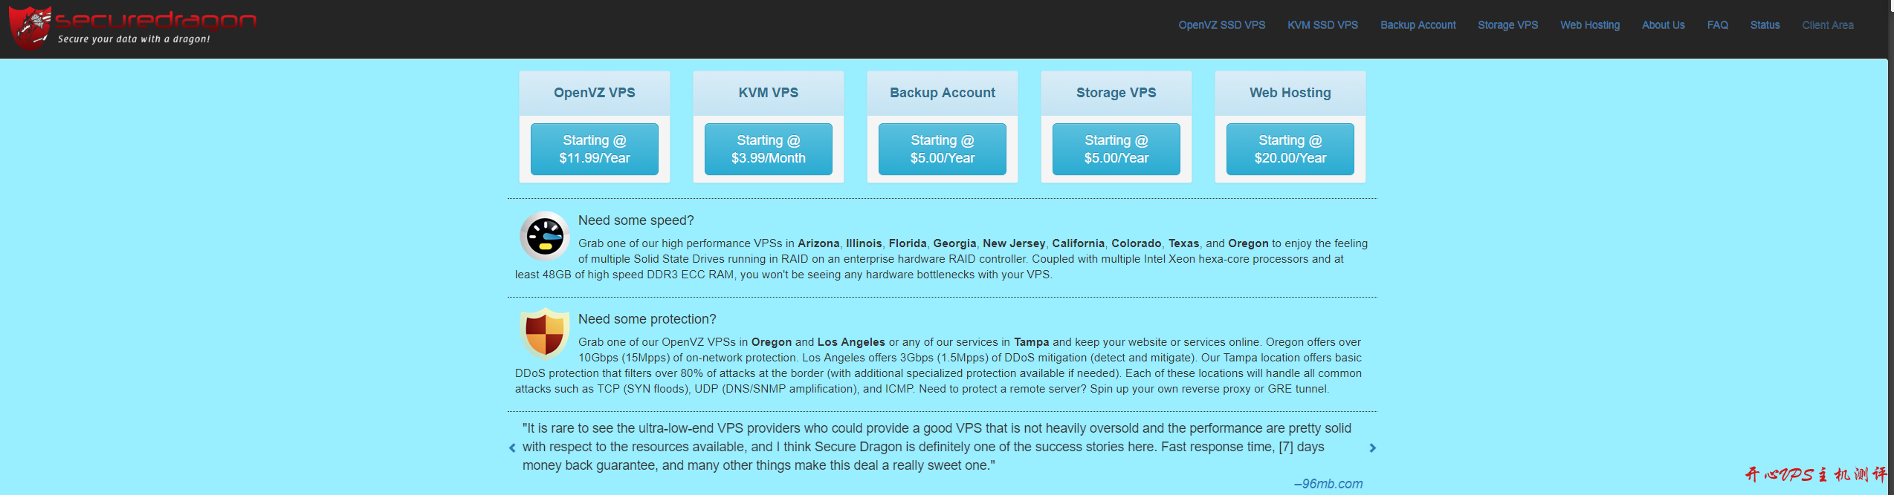Check the Status page link
Image resolution: width=1894 pixels, height=495 pixels.
click(x=1765, y=25)
